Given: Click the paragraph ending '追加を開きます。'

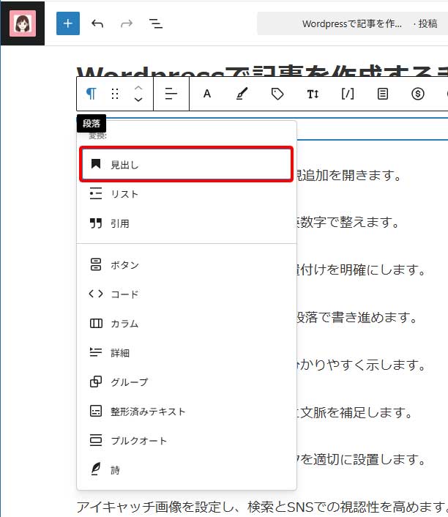Looking at the screenshot, I should coord(348,175).
